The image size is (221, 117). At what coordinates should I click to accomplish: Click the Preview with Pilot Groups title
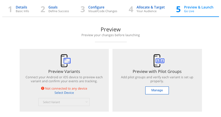(157, 71)
